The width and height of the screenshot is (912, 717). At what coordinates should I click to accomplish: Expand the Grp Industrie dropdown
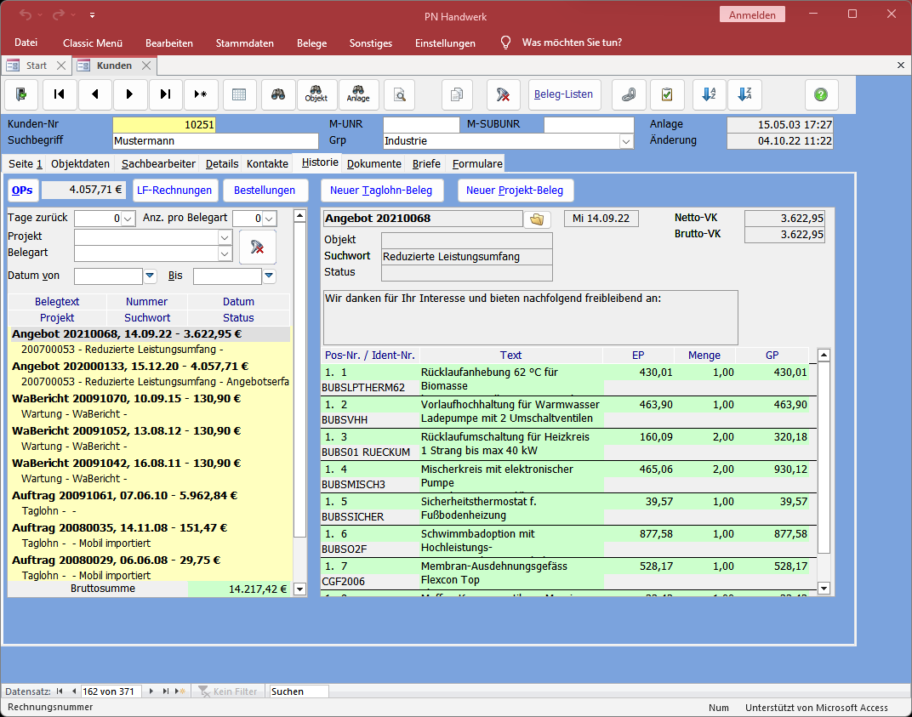(626, 141)
